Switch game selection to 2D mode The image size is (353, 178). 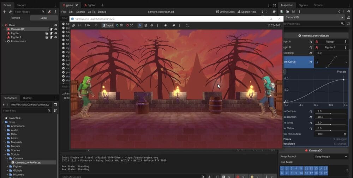[120, 25]
